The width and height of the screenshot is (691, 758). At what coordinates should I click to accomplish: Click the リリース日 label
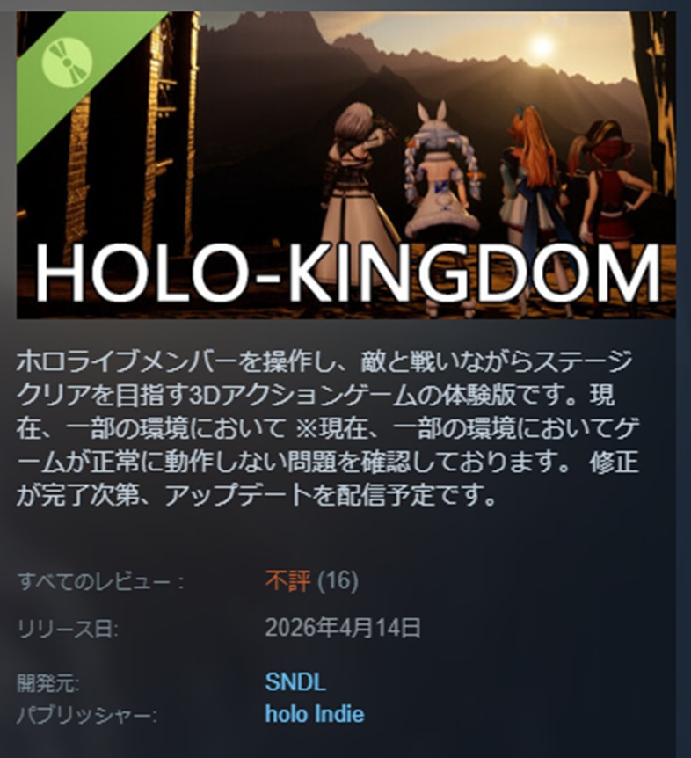68,629
